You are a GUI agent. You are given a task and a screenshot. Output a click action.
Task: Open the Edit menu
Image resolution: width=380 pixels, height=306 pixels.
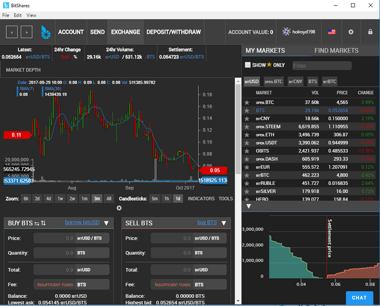[x=18, y=15]
